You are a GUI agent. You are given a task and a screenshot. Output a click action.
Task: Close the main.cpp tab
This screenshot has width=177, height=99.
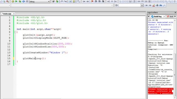(14, 14)
